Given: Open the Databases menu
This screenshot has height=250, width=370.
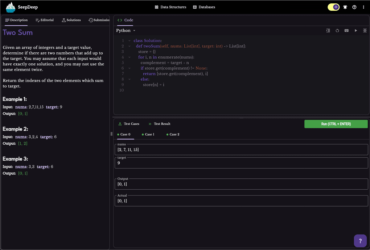Looking at the screenshot, I should click(x=204, y=7).
